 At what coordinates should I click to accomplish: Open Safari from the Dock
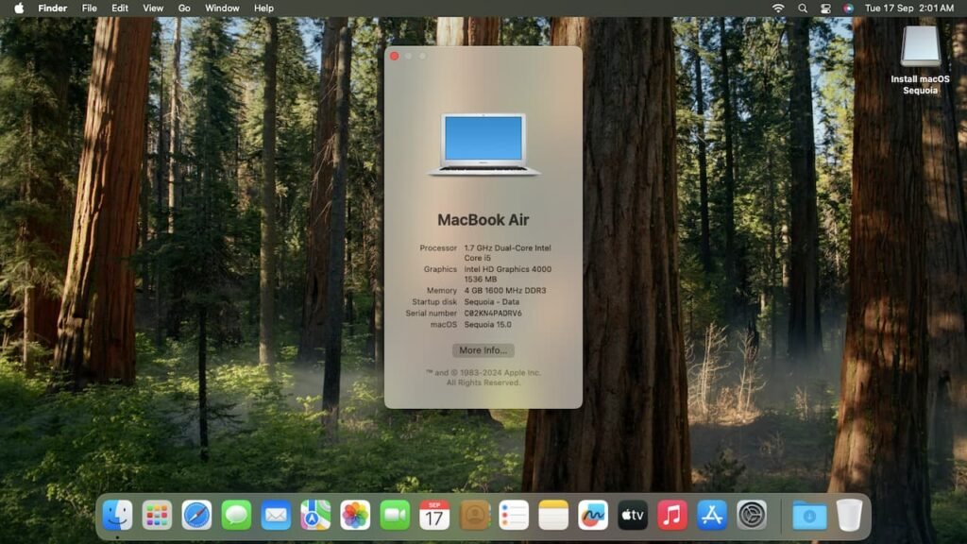tap(196, 515)
